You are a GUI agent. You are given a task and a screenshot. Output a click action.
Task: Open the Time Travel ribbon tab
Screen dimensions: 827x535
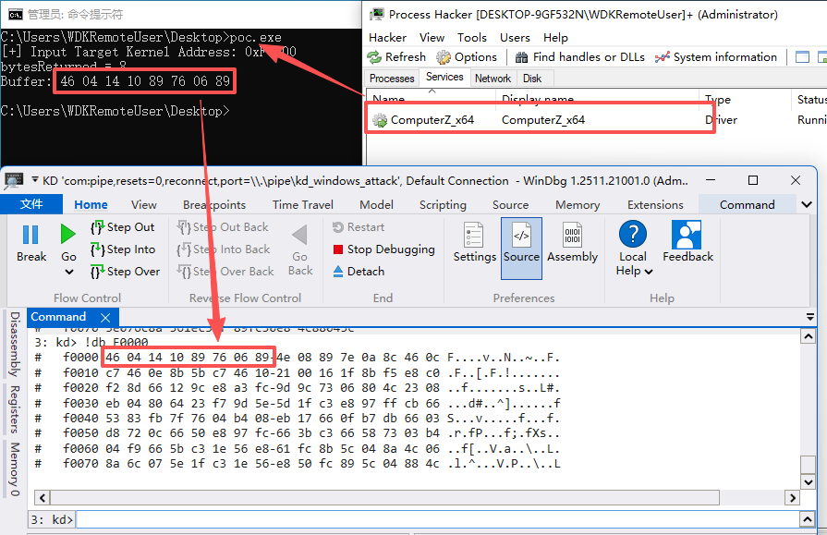(303, 205)
